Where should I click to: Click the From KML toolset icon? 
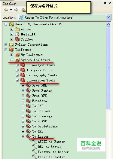[x=29, y=85]
